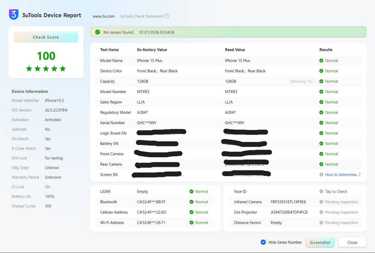
Task: Click the pending icon for Dot Projector
Action: coord(321,212)
